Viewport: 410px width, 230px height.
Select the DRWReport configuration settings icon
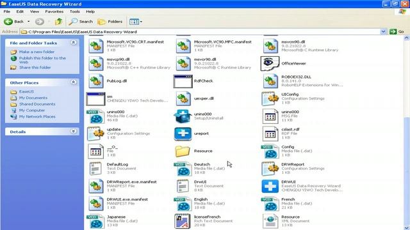coord(270,169)
